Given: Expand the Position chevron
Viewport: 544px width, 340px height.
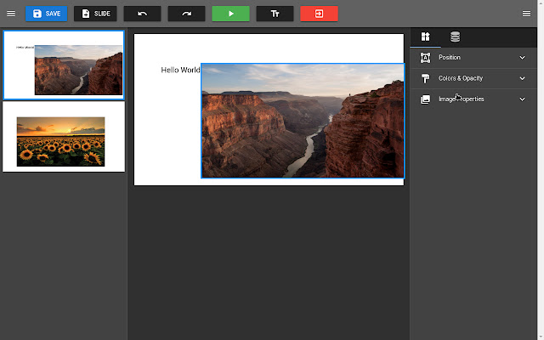Looking at the screenshot, I should click(x=522, y=58).
